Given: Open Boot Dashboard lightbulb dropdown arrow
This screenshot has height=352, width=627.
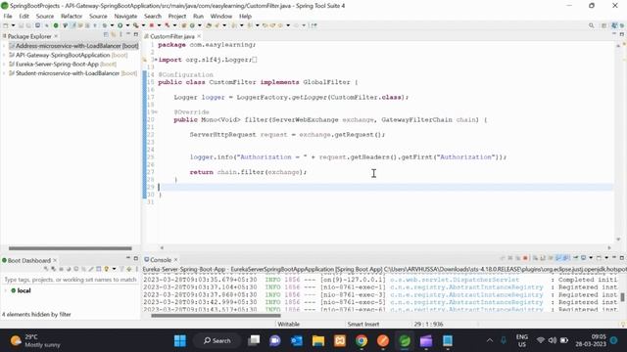Looking at the screenshot, I should 114,269.
